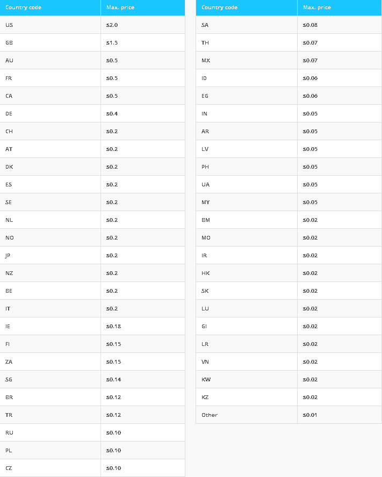This screenshot has height=477, width=382.
Task: Select the US country code cell
Action: tap(50, 25)
